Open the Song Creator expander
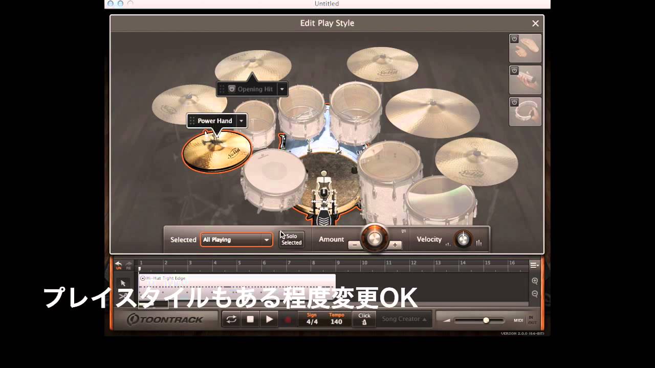 point(404,319)
